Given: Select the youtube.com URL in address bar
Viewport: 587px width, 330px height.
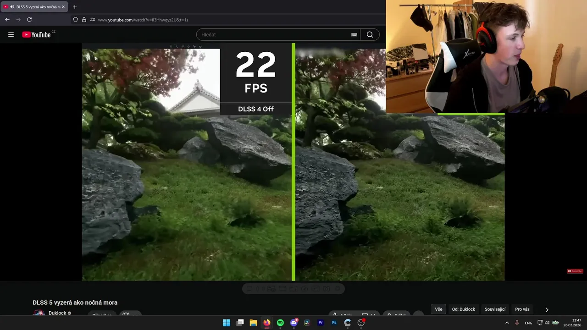Looking at the screenshot, I should click(143, 20).
